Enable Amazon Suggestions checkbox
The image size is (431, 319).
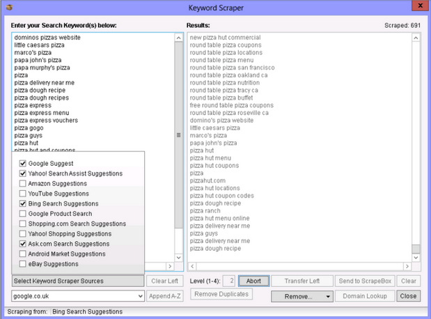pos(22,183)
